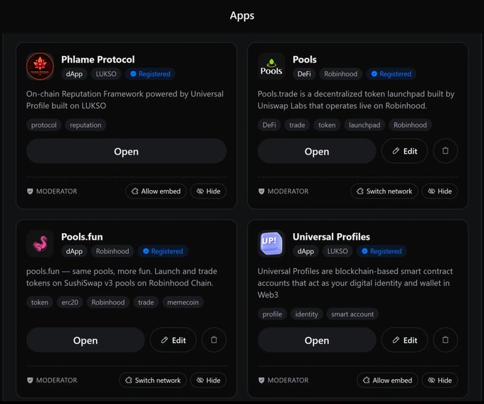Select the LUKSO chip on Phlame Protocol

[x=106, y=74]
